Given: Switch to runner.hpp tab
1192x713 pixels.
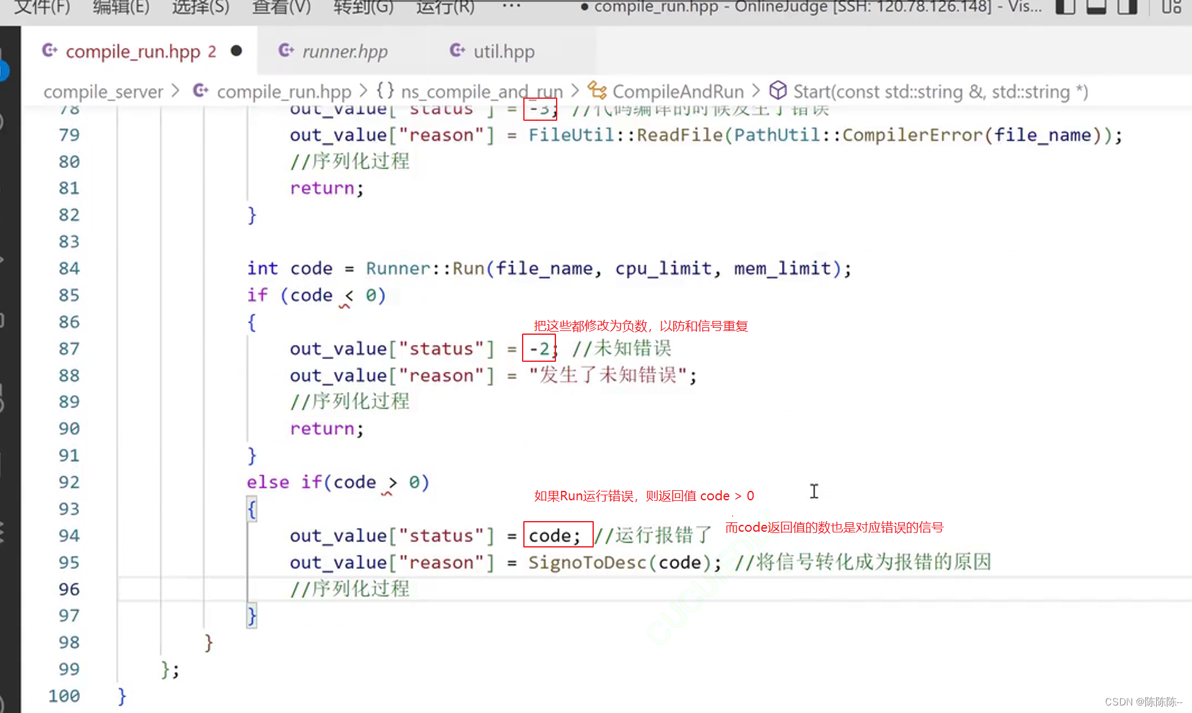Looking at the screenshot, I should point(344,51).
